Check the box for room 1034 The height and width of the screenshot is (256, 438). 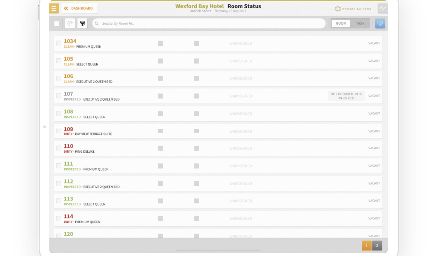click(59, 43)
